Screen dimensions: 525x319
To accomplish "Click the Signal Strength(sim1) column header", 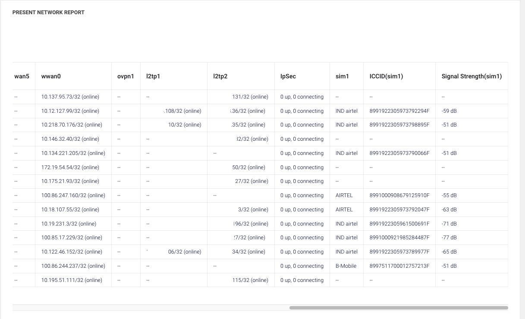I will click(472, 76).
